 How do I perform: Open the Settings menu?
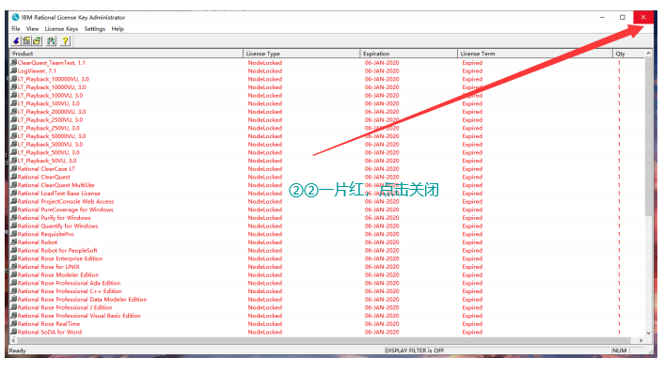click(x=94, y=29)
